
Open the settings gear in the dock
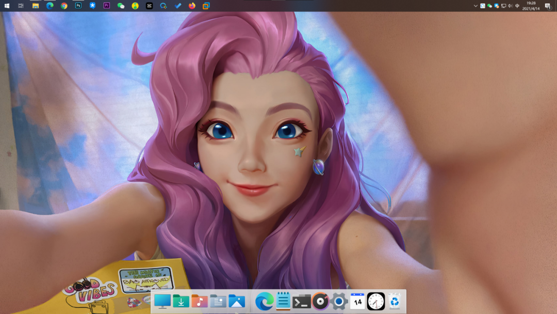tap(339, 301)
